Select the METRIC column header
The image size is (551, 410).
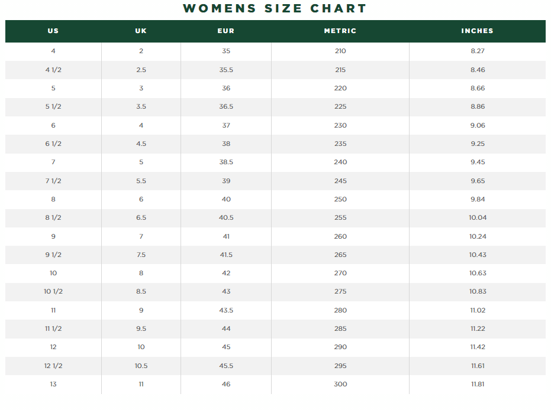340,31
